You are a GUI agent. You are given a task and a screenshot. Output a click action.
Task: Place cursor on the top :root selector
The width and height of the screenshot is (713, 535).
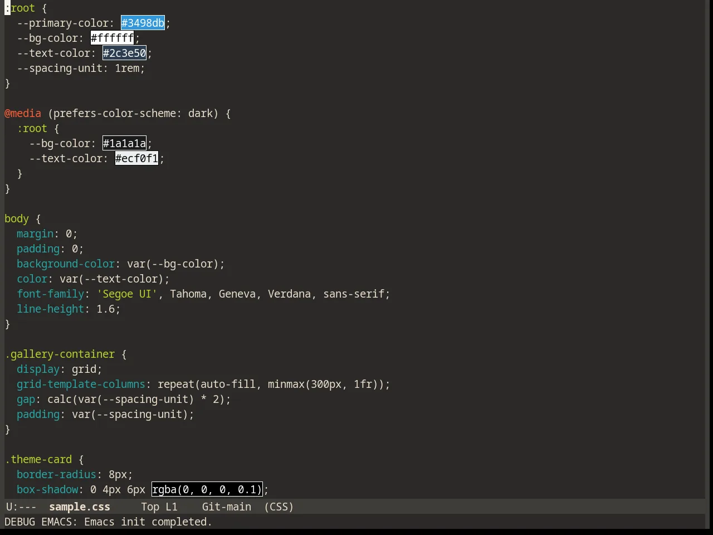(20, 8)
